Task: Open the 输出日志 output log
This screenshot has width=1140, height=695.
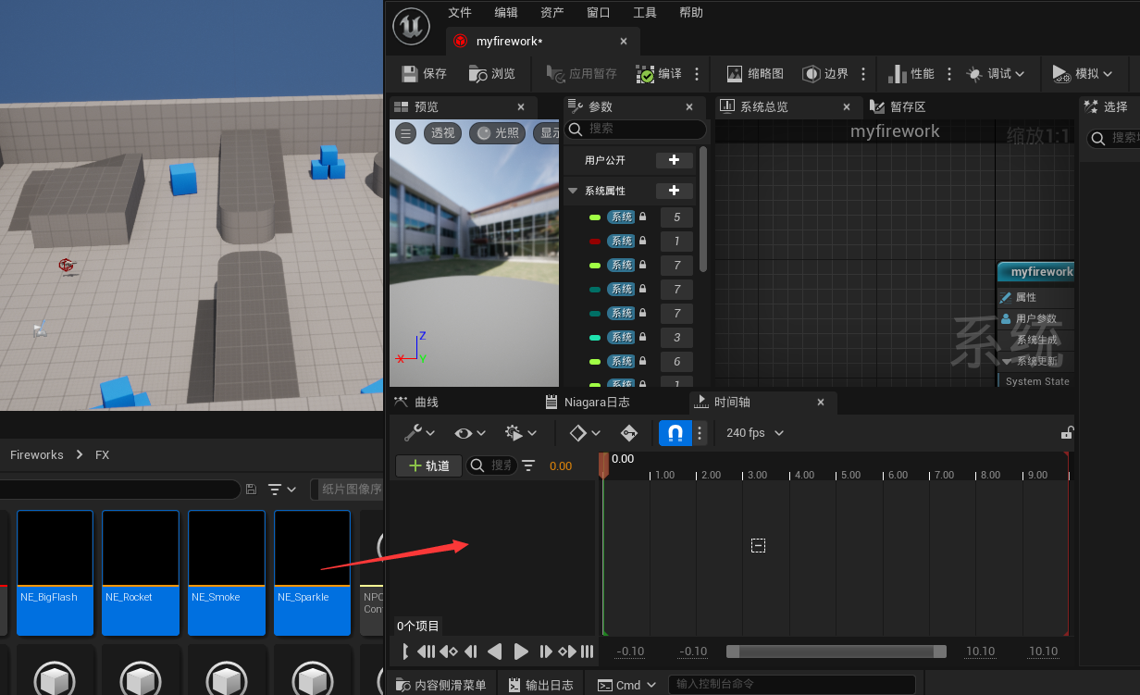Action: [541, 685]
